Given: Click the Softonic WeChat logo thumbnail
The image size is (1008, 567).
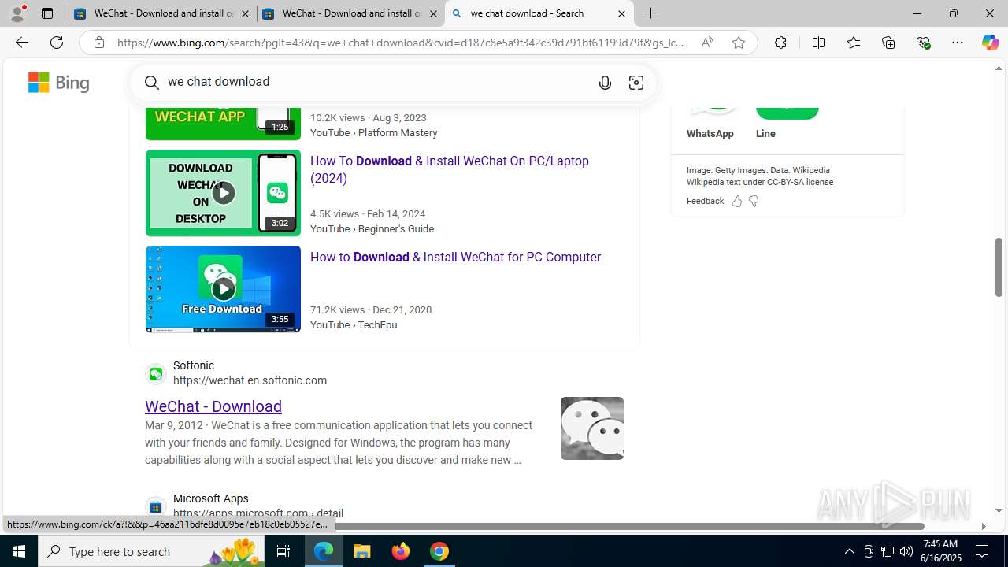Looking at the screenshot, I should coord(592,428).
